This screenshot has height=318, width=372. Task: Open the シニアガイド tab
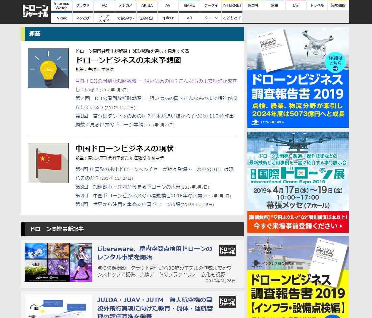[x=104, y=18]
